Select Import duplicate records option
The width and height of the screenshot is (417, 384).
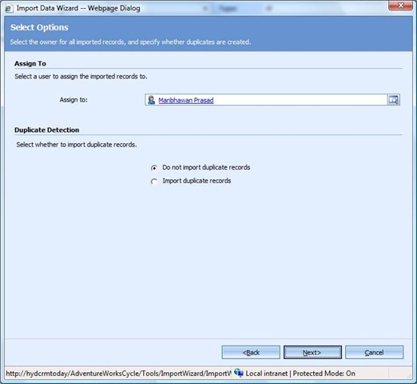(153, 182)
